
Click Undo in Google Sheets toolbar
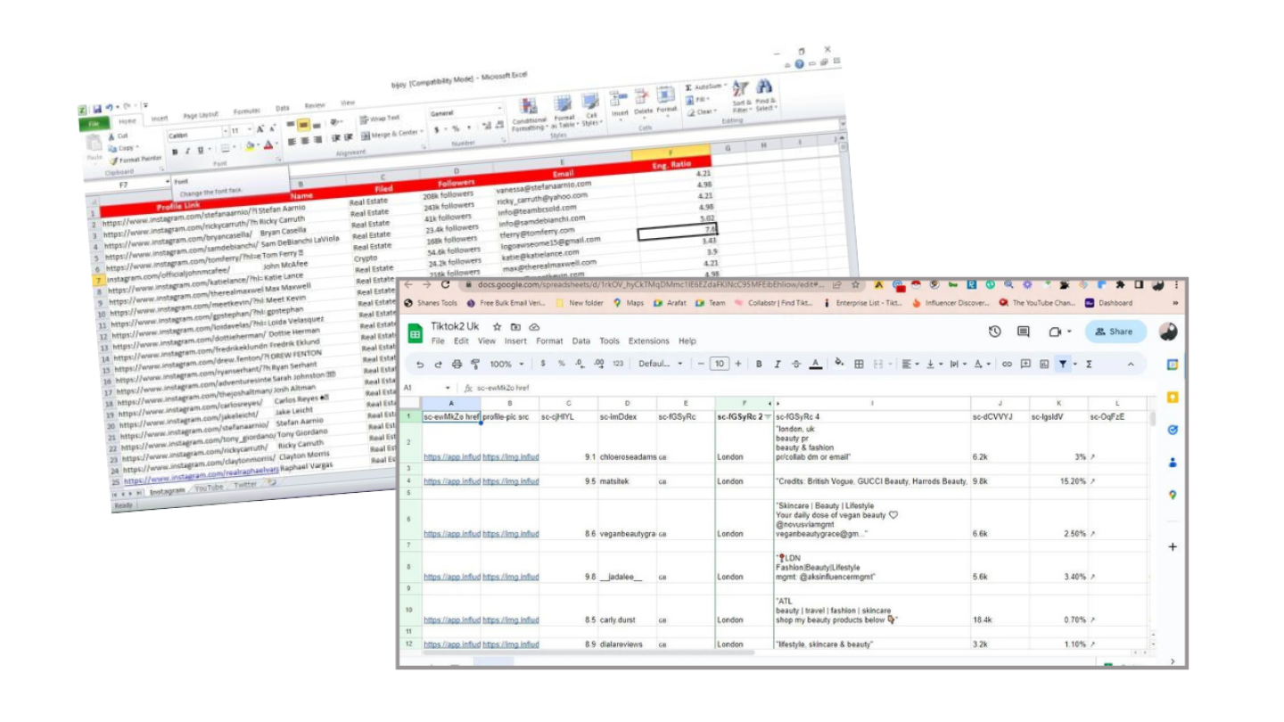click(x=419, y=364)
